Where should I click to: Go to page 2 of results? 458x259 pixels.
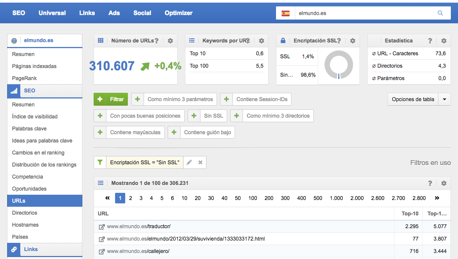pyautogui.click(x=130, y=198)
